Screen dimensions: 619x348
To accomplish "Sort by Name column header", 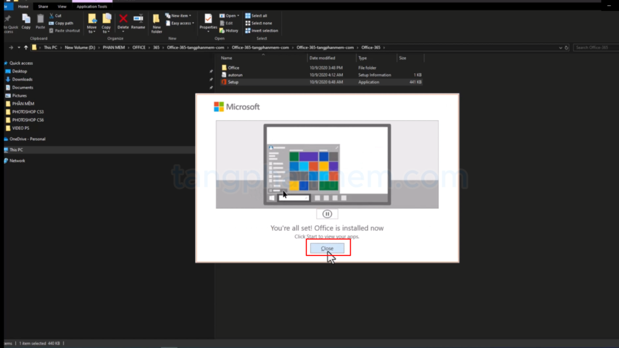I will 226,58.
